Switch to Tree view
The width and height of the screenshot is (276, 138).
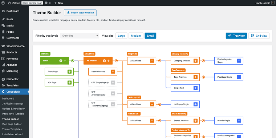[236, 36]
